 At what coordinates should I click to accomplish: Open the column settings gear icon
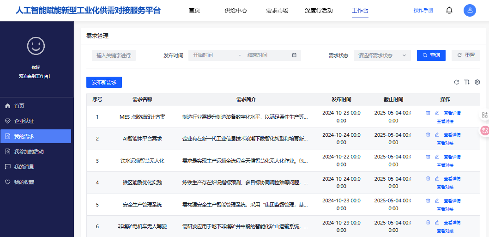tap(477, 82)
